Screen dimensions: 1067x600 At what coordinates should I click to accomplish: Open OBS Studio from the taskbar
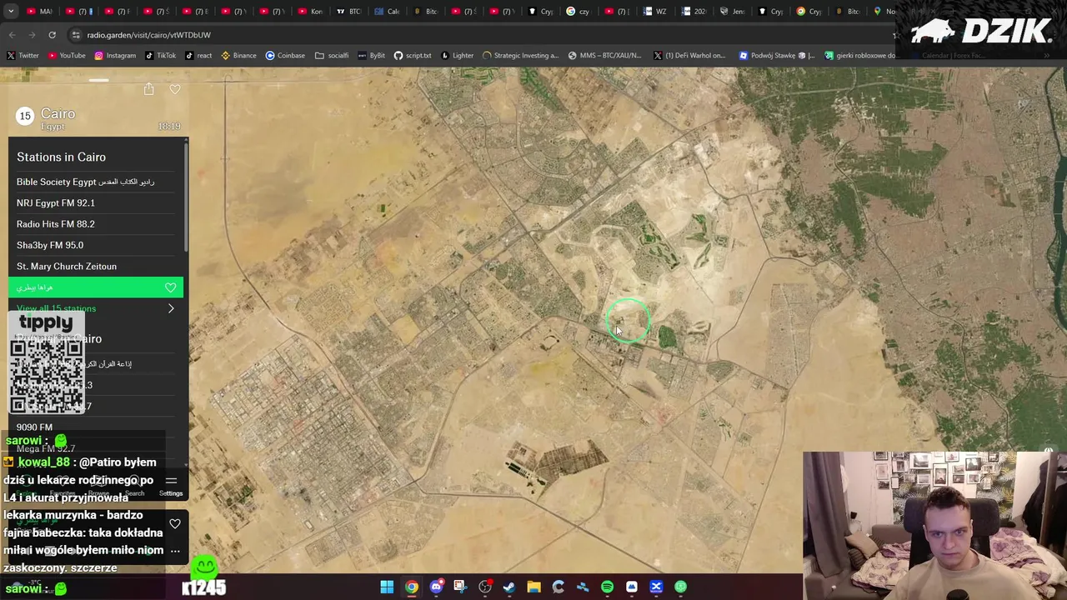pos(485,587)
